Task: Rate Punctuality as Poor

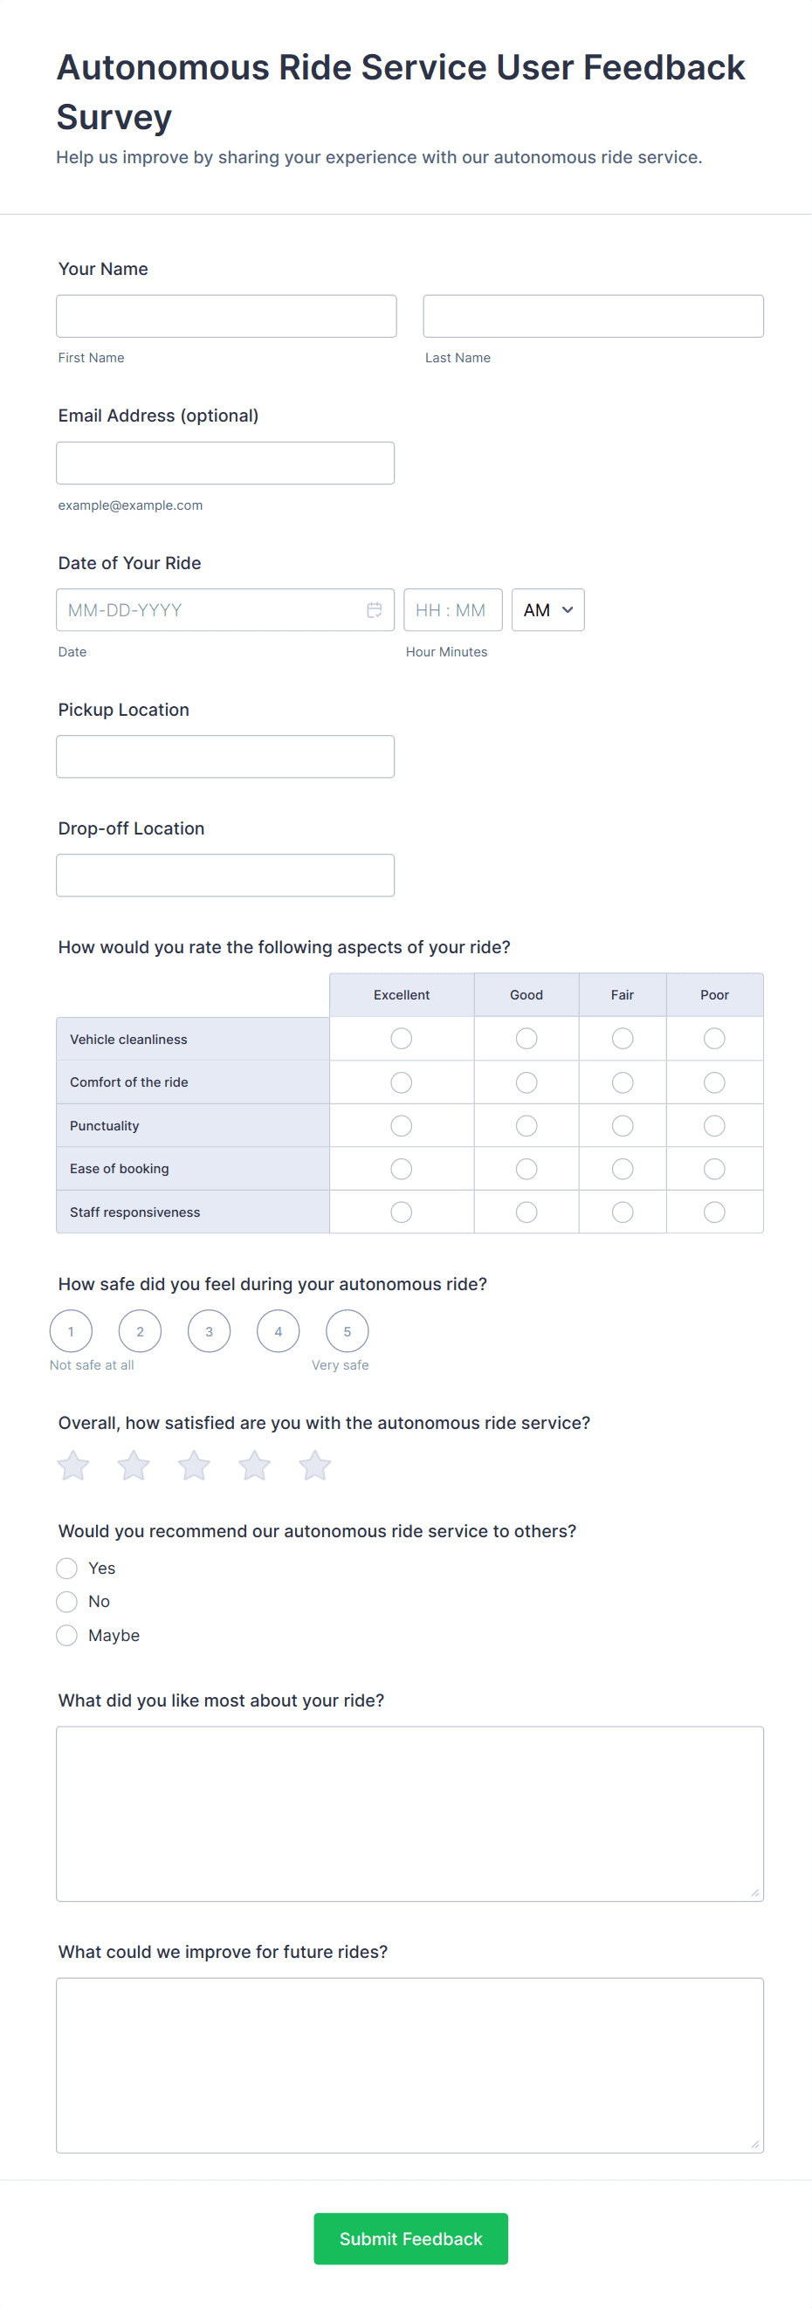Action: pyautogui.click(x=714, y=1125)
